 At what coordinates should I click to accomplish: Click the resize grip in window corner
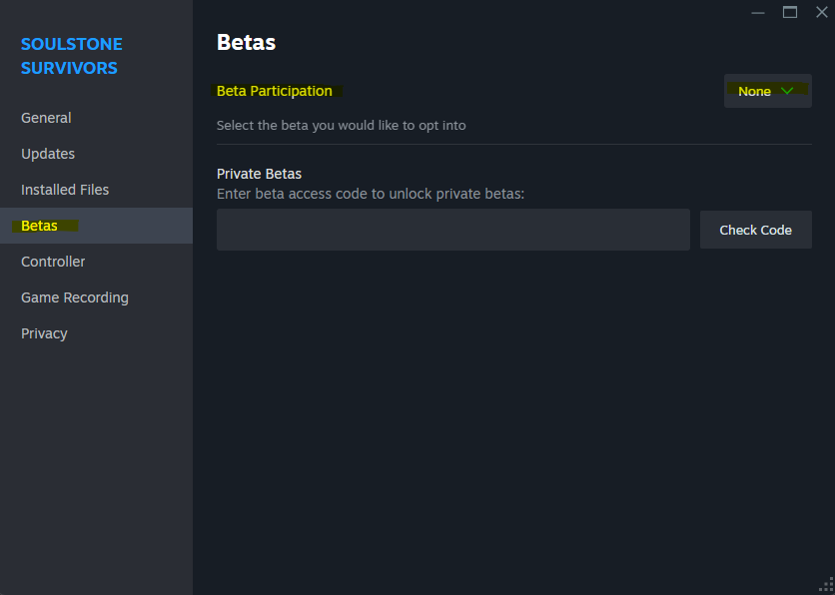click(x=825, y=585)
